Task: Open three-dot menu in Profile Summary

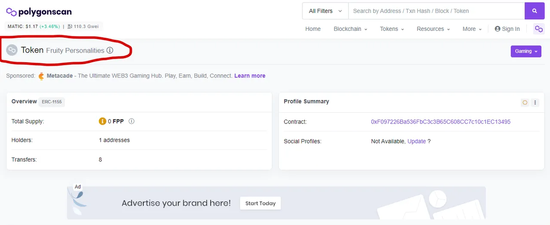Action: [535, 102]
